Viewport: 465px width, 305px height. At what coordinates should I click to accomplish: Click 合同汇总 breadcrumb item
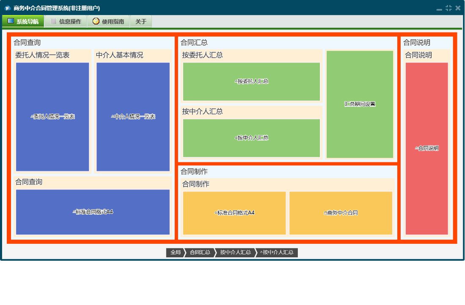(200, 253)
